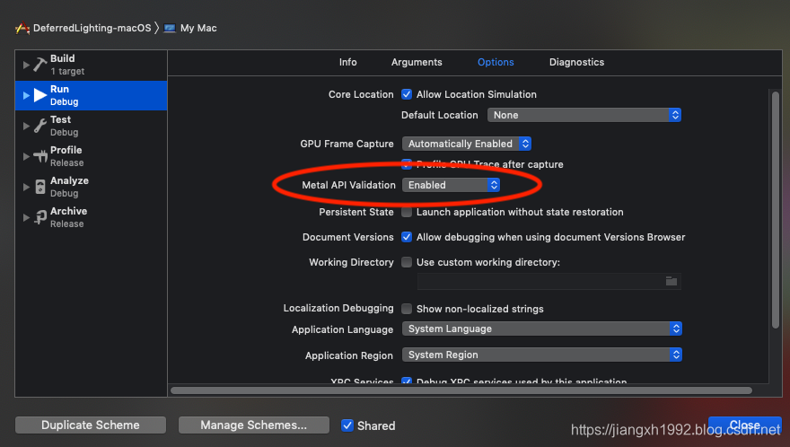Image resolution: width=790 pixels, height=447 pixels.
Task: Select the Options tab
Action: click(x=496, y=62)
